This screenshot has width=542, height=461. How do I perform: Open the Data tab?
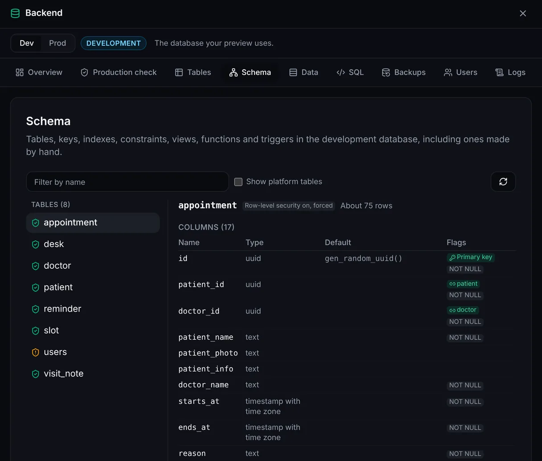point(304,72)
